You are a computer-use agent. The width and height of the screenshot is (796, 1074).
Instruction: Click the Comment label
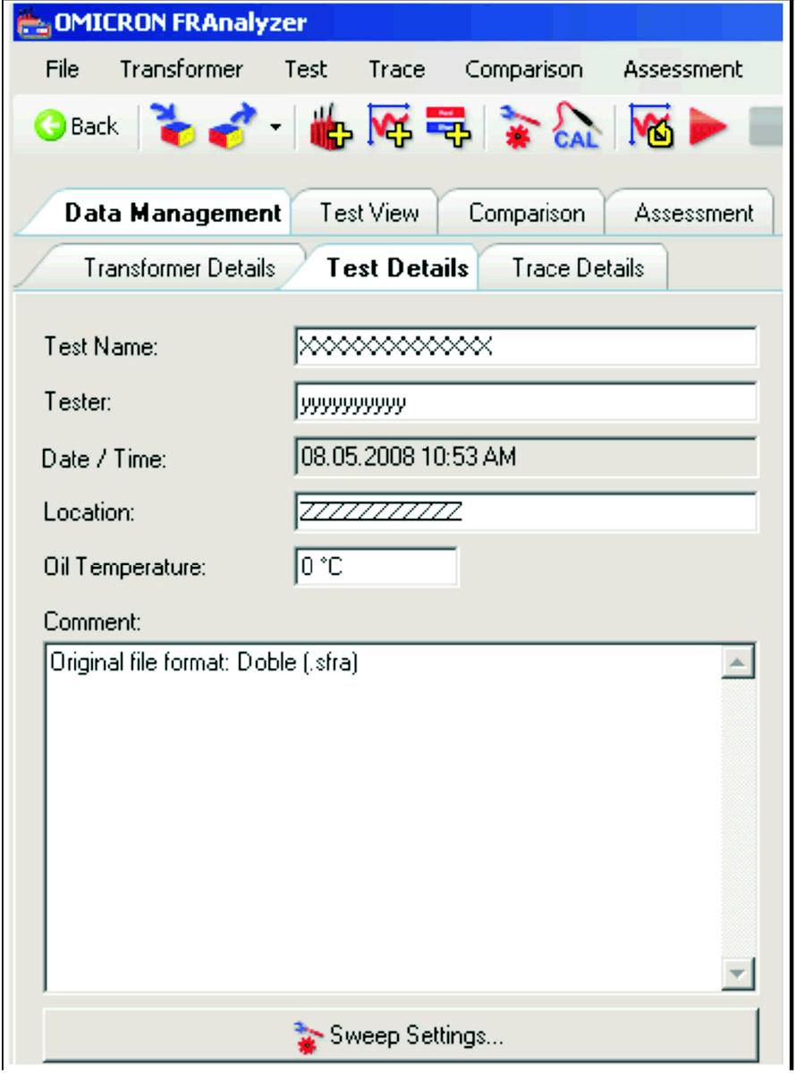[93, 620]
